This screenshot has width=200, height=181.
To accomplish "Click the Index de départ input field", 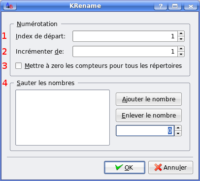I will coord(125,36).
